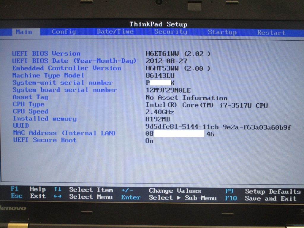Click the Intel Core i7-3517U CPU value

[207, 105]
